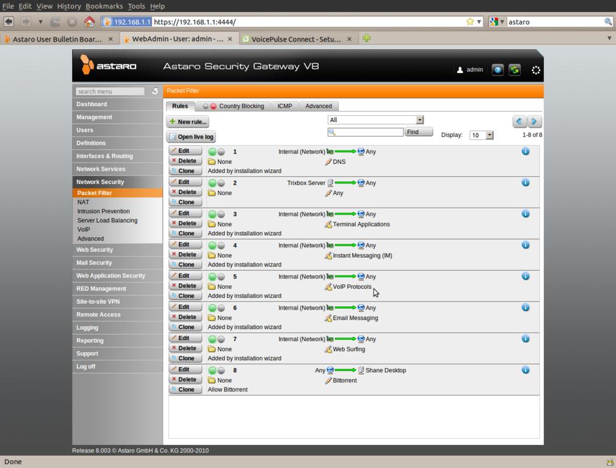Click the None group folder icon in rule 5
Image resolution: width=616 pixels, height=468 pixels.
tap(212, 287)
